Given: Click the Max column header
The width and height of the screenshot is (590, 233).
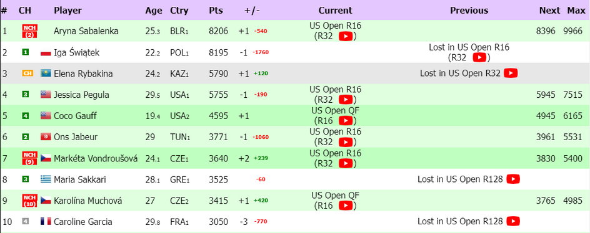Looking at the screenshot, I should coord(576,11).
